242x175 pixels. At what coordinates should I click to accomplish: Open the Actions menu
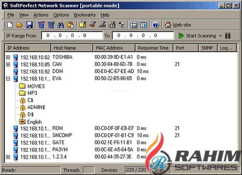click(41, 15)
